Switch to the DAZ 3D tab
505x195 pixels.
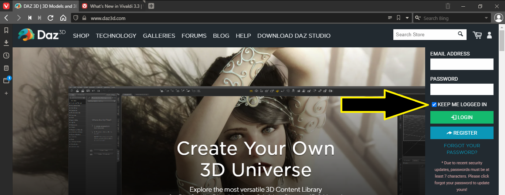coord(45,6)
